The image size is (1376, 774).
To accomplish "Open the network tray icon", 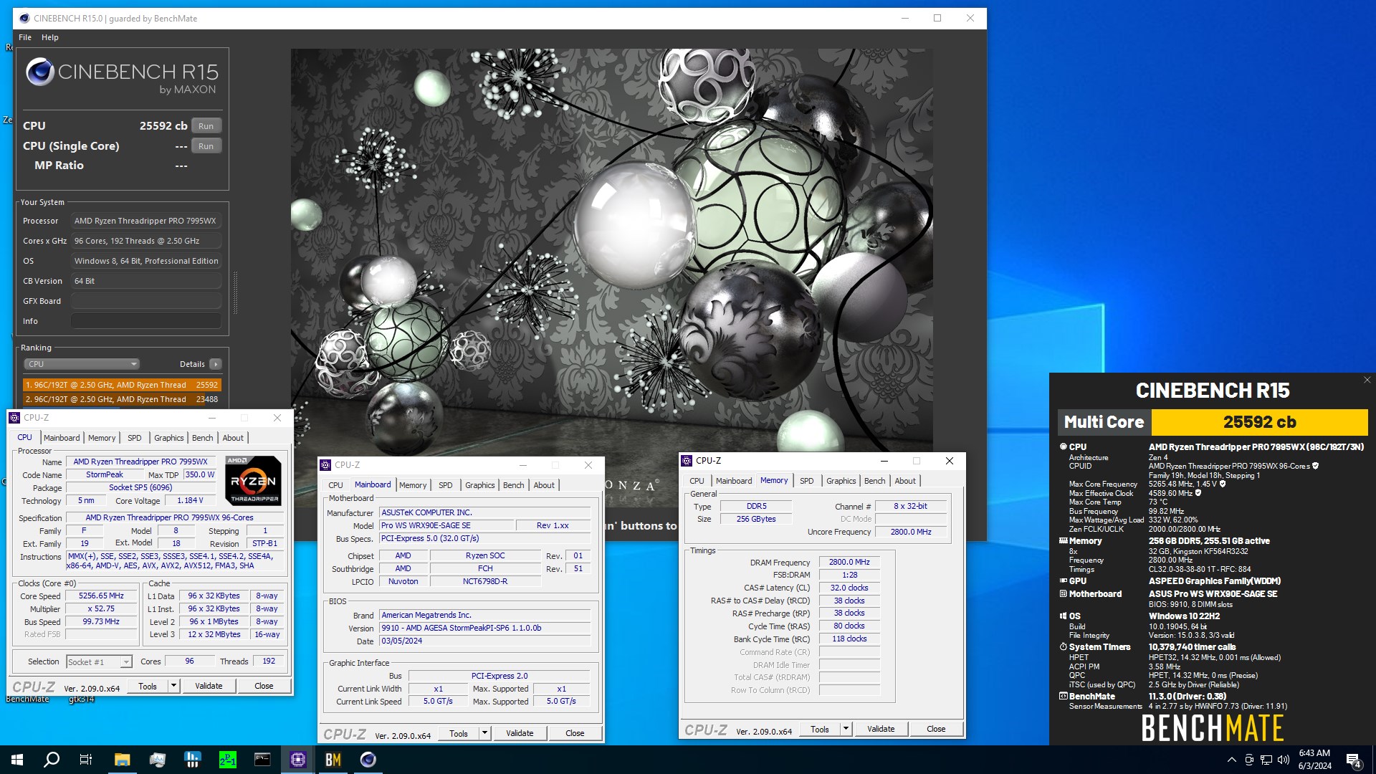I will [x=1266, y=760].
